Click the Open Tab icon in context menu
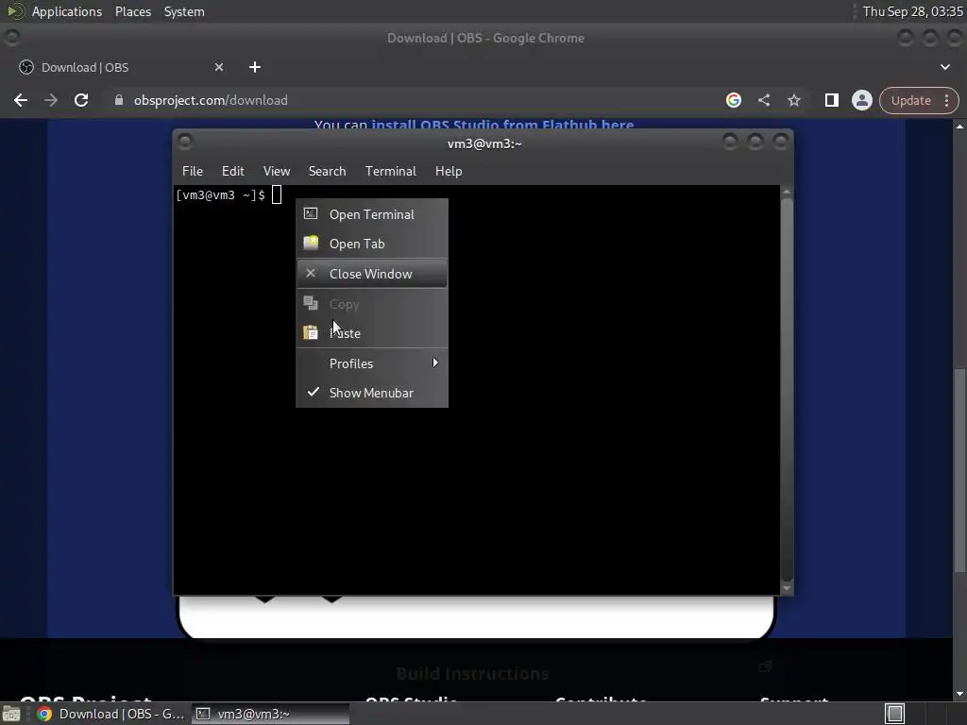This screenshot has height=725, width=967. [x=311, y=243]
